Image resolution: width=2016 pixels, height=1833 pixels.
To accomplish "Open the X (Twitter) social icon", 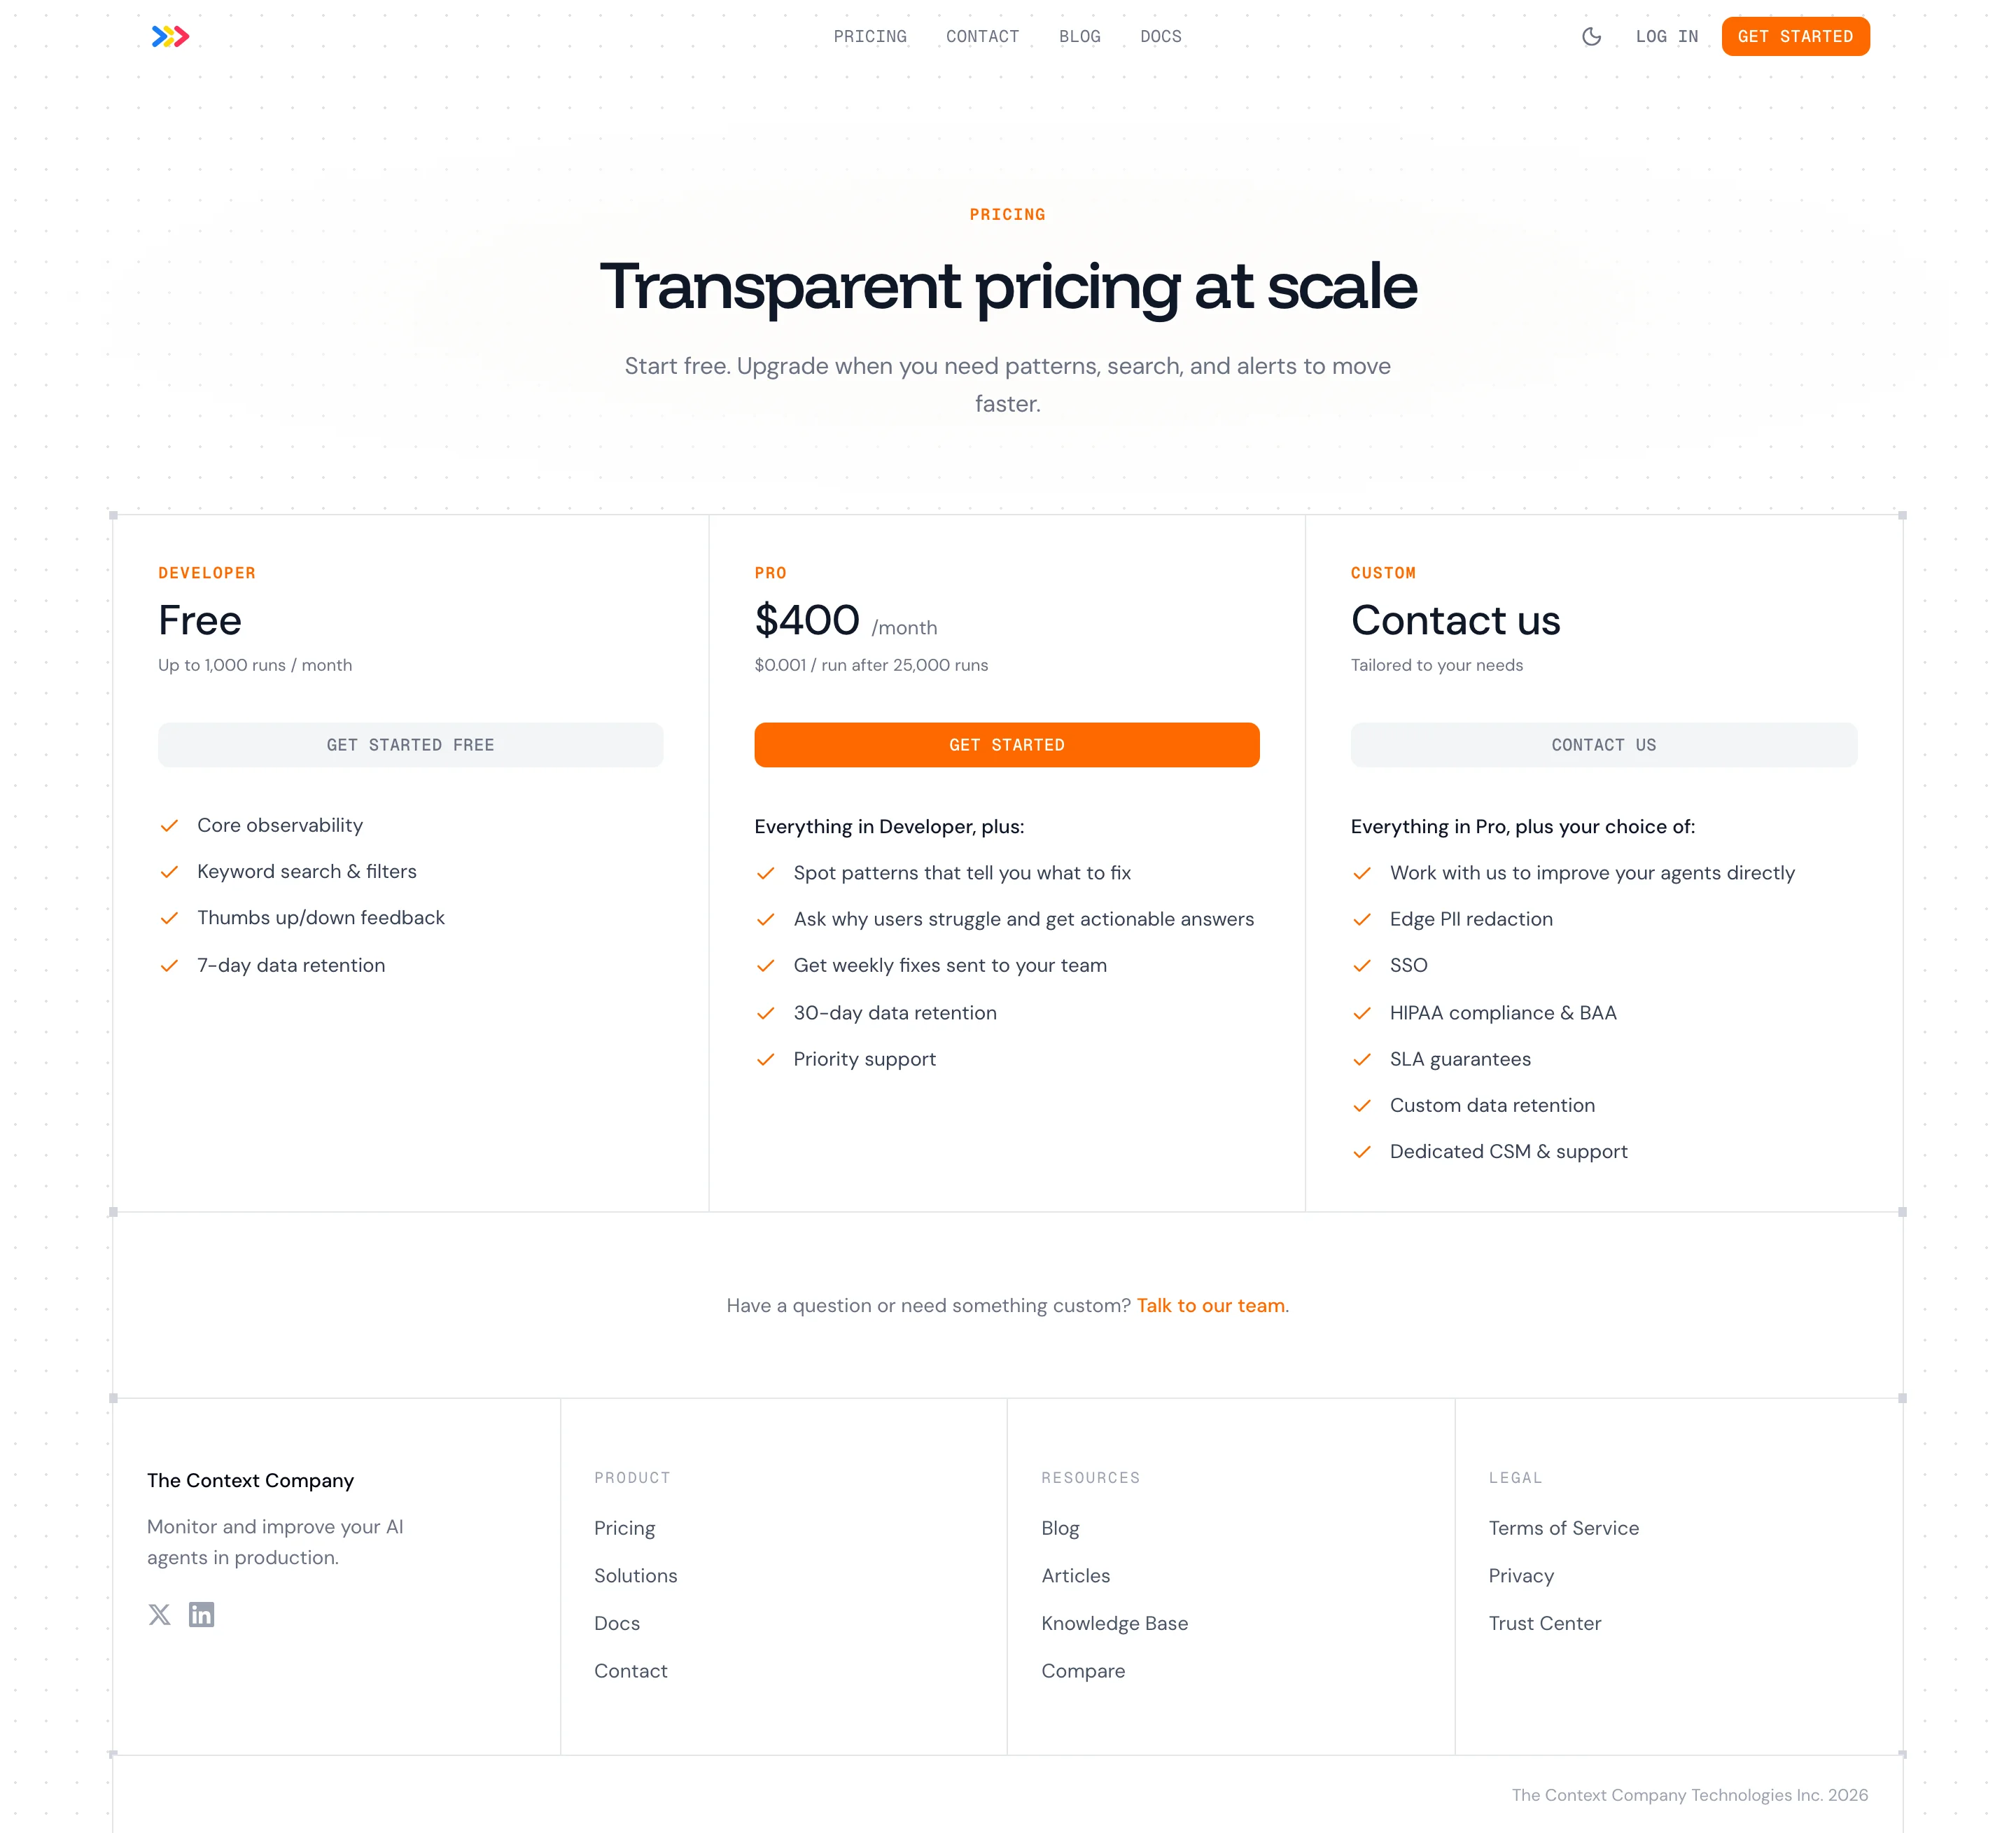I will coord(159,1614).
